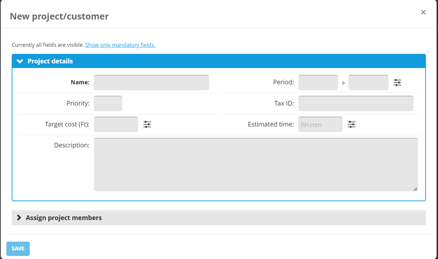Click the Assign project members chevron arrow
Image resolution: width=438 pixels, height=259 pixels.
coord(19,218)
